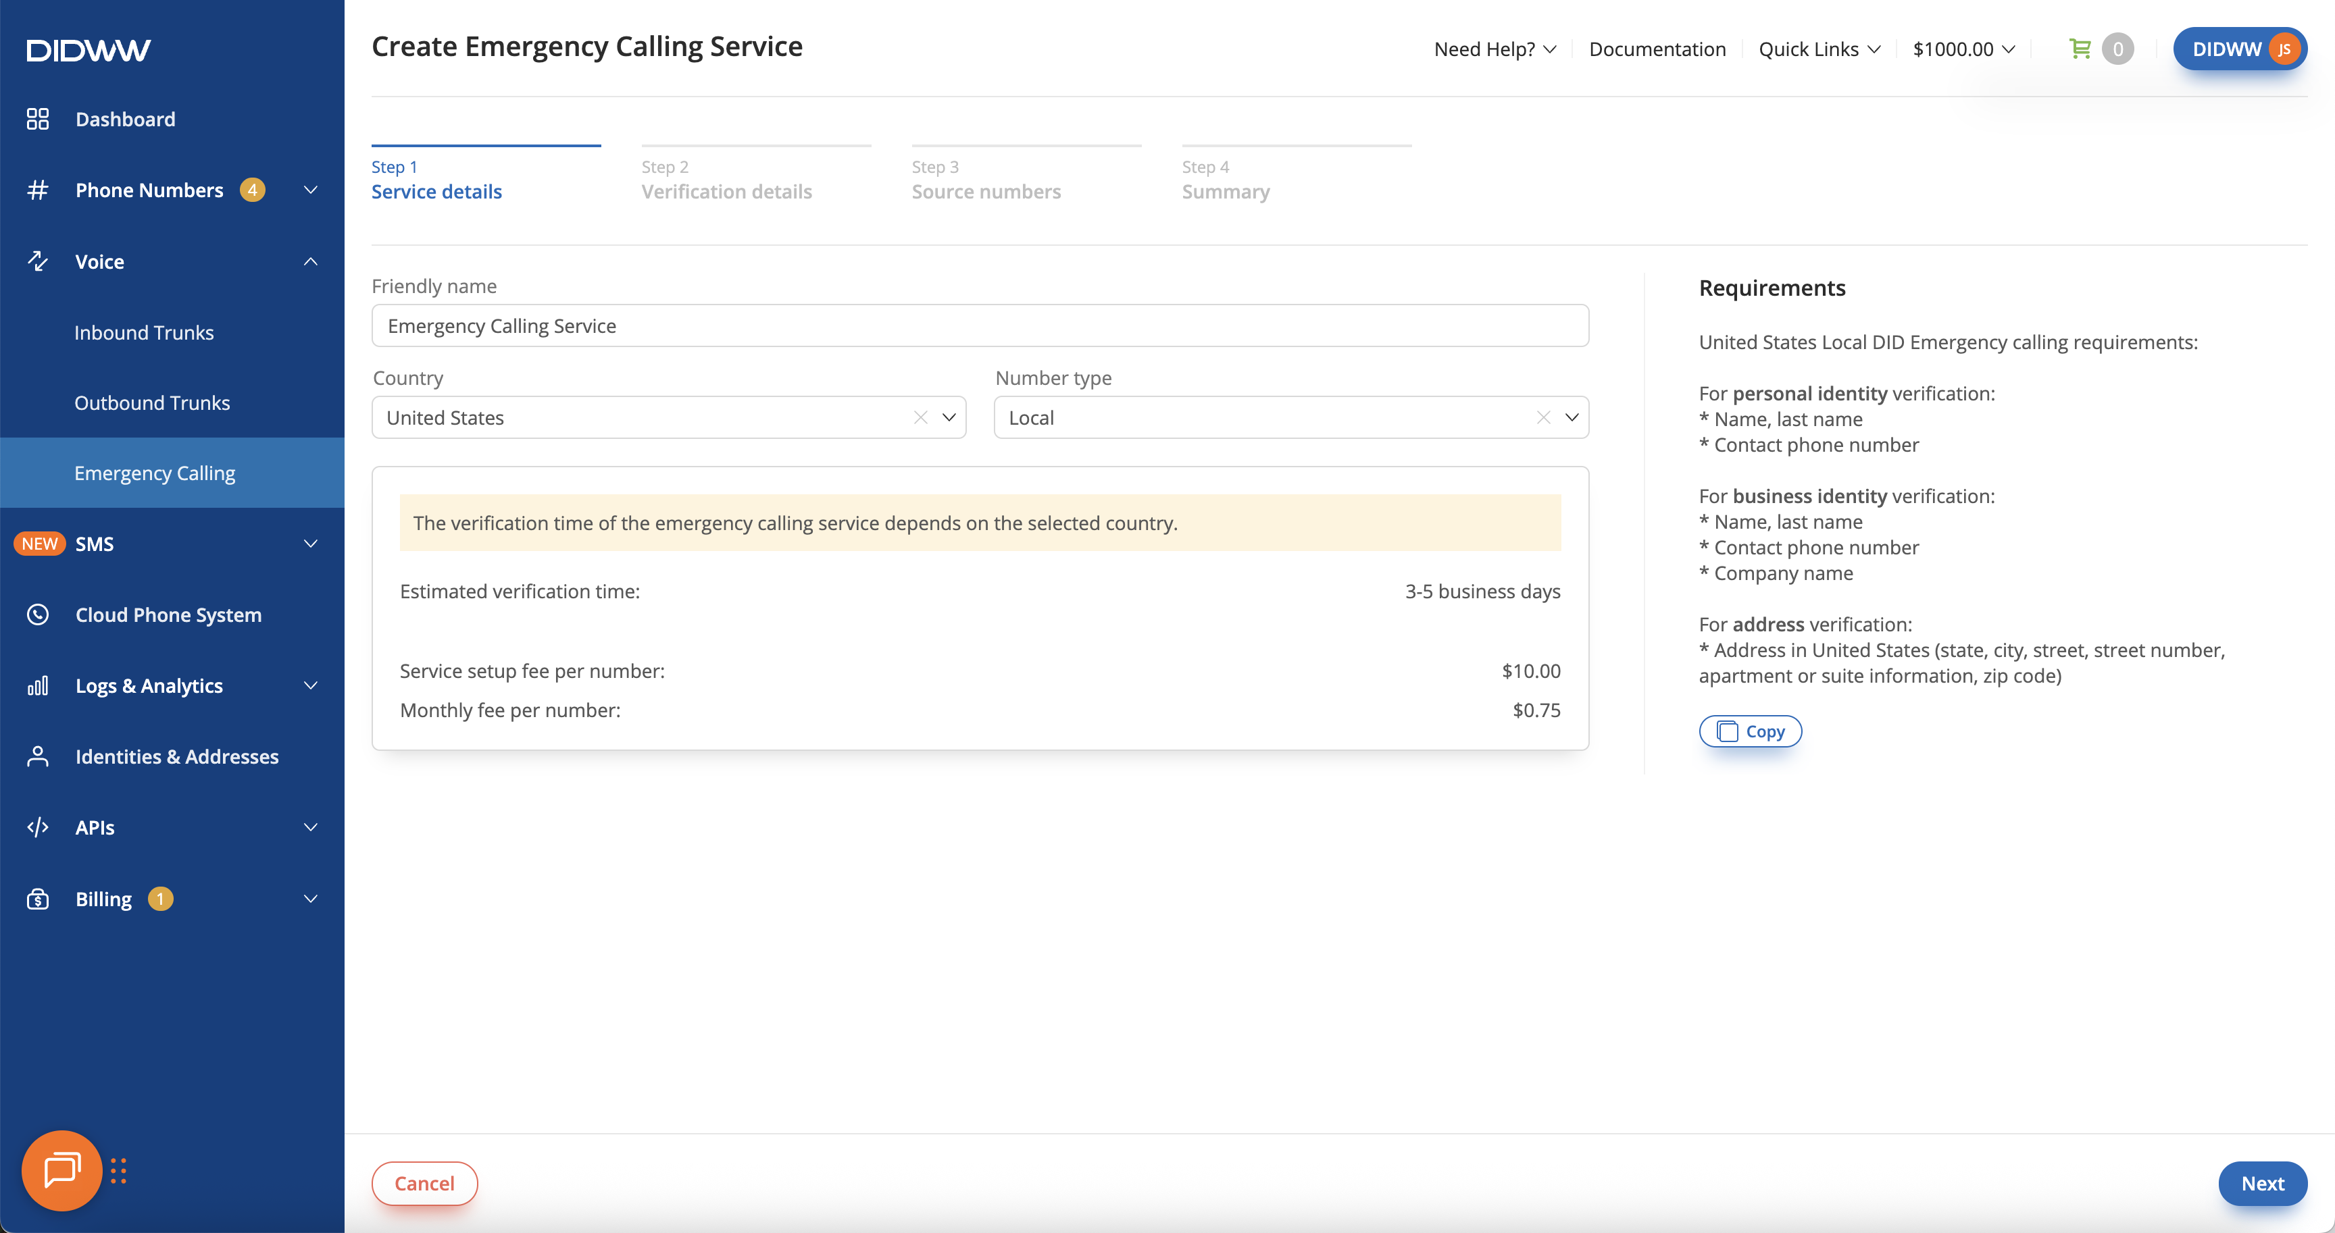
Task: Open the Country dropdown arrow
Action: pos(949,418)
